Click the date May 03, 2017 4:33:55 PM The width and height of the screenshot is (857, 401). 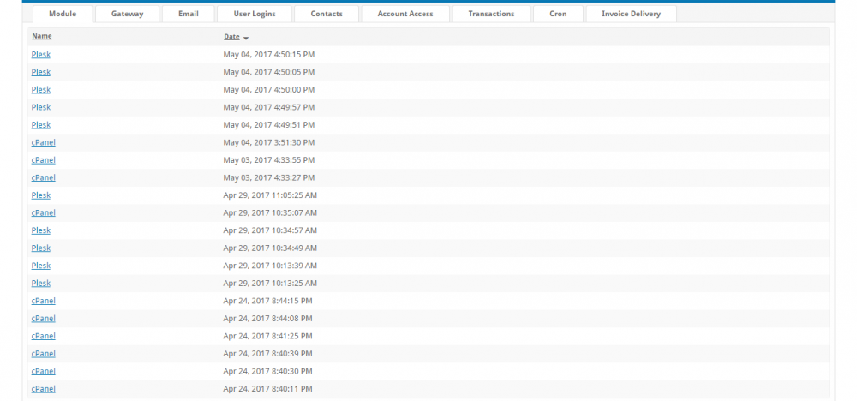click(269, 160)
